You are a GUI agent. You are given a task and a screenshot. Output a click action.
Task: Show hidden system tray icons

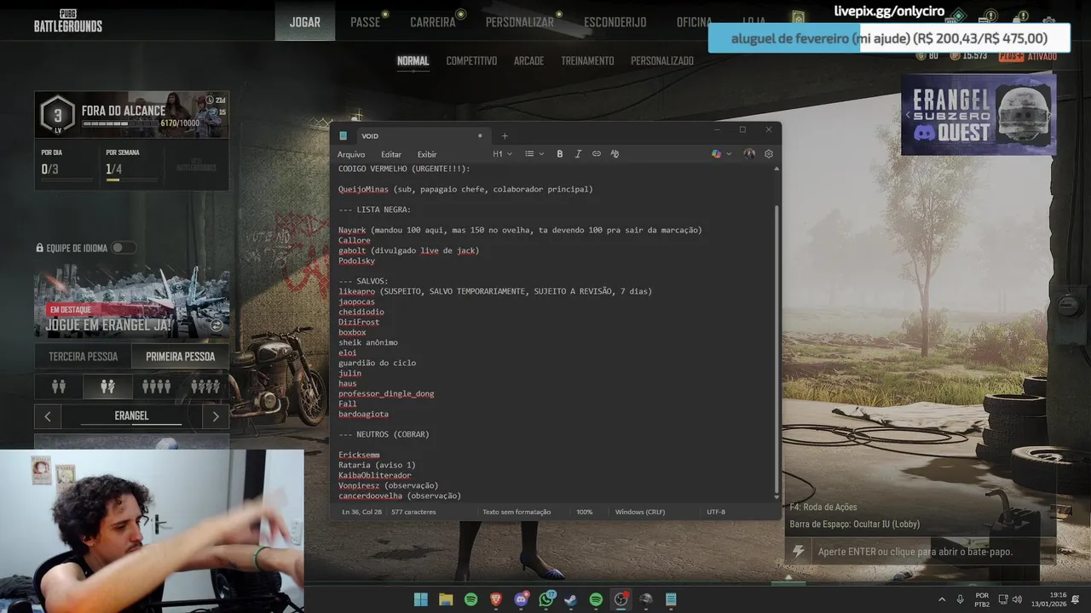click(942, 599)
